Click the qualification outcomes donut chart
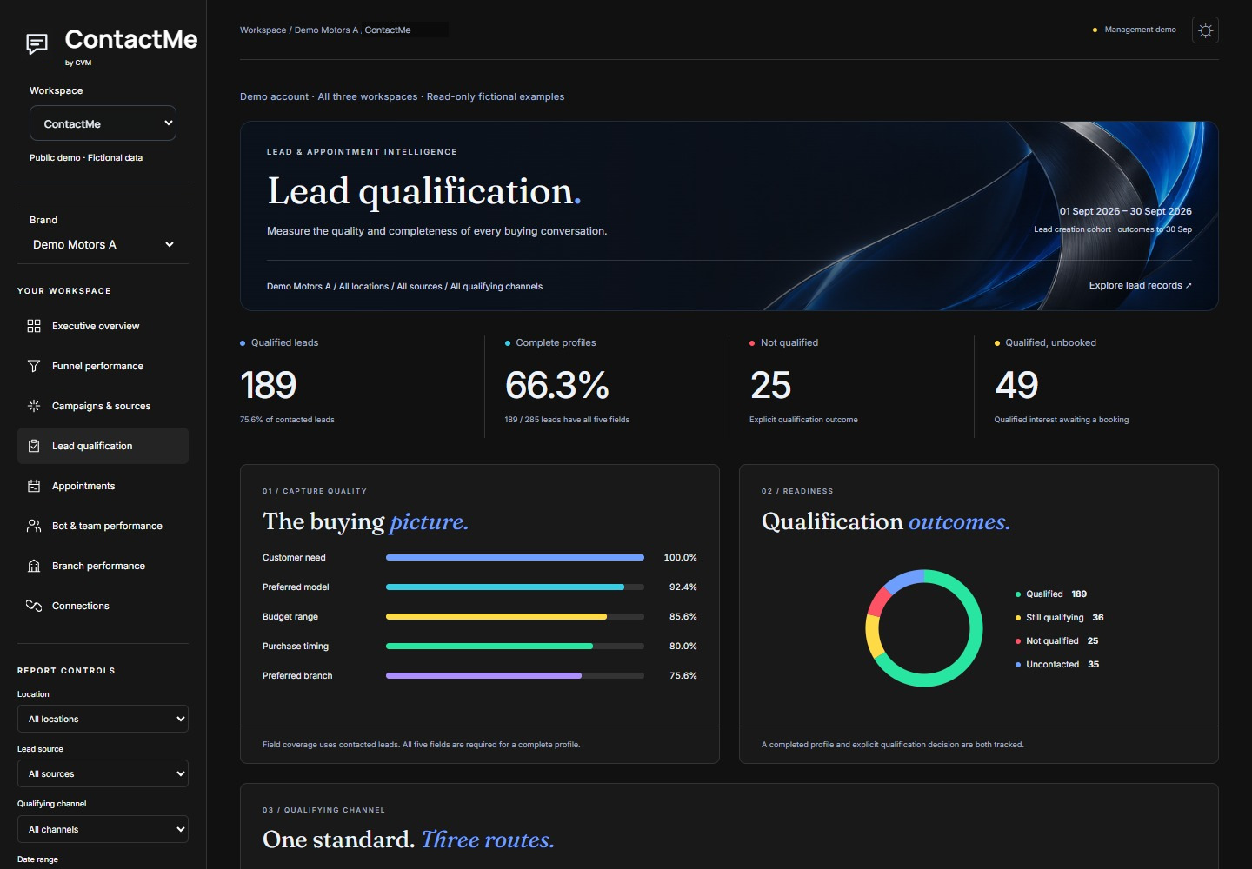1252x869 pixels. (x=924, y=628)
